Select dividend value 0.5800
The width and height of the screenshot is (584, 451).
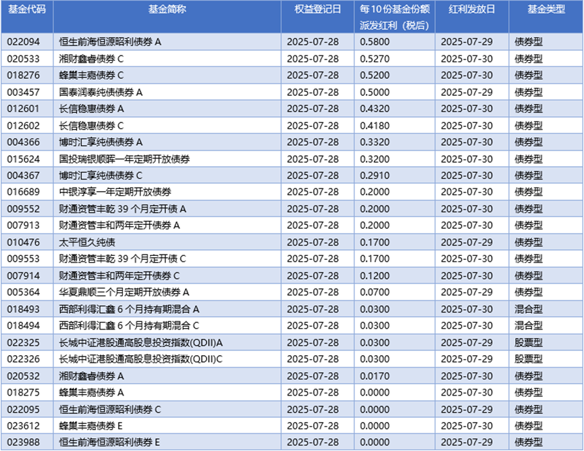pos(375,42)
